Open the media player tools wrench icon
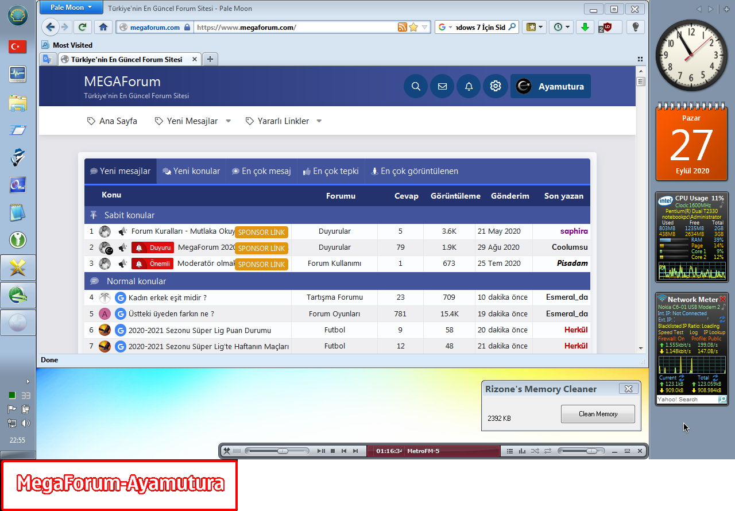Viewport: 735px width, 511px height. (226, 451)
